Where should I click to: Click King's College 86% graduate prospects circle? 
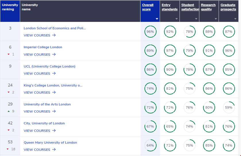click(229, 88)
